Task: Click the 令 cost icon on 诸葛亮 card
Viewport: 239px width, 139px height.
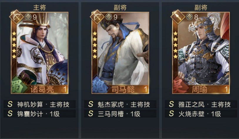Action: coord(28,17)
